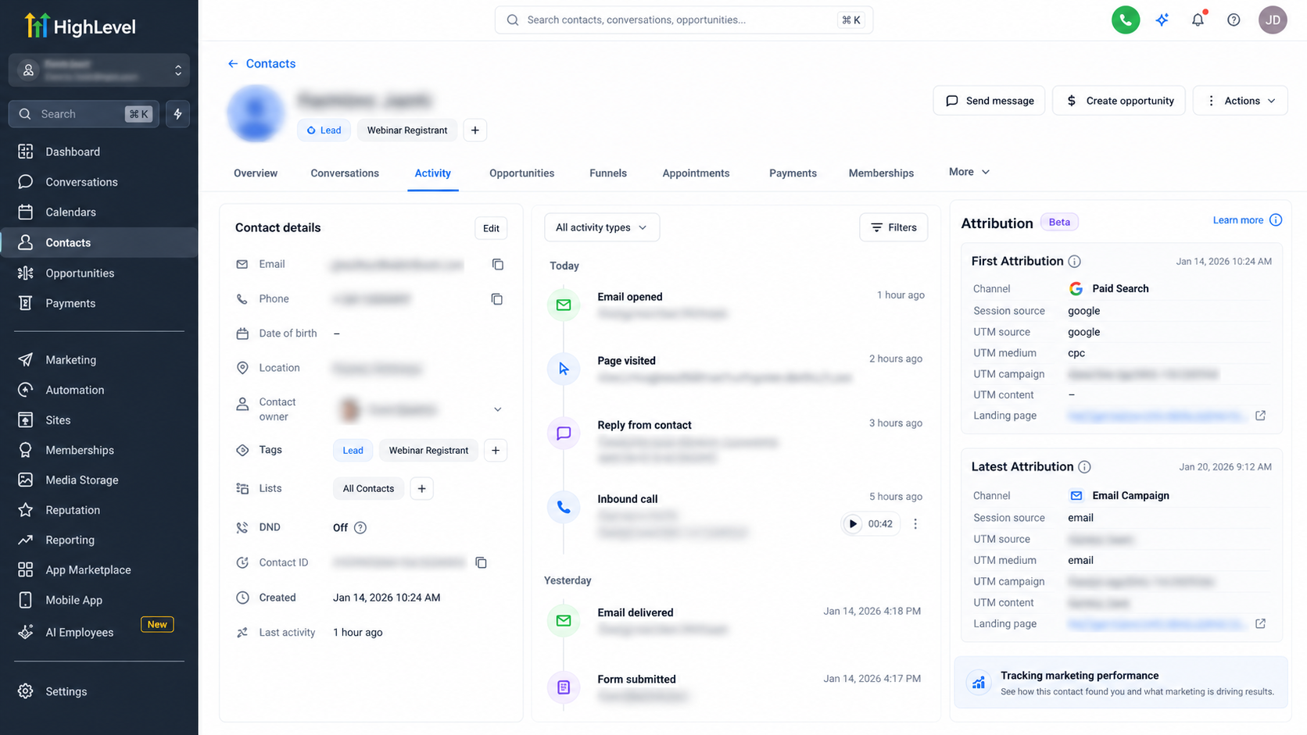Open the Opportunities tab
Image resolution: width=1307 pixels, height=735 pixels.
(522, 173)
